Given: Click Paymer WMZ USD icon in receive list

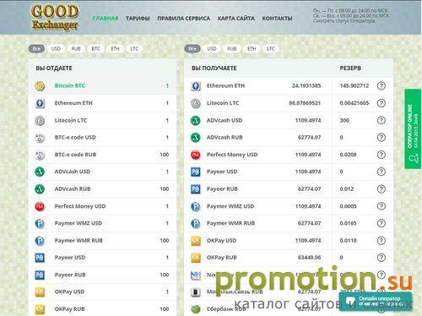Looking at the screenshot, I should point(196,206).
